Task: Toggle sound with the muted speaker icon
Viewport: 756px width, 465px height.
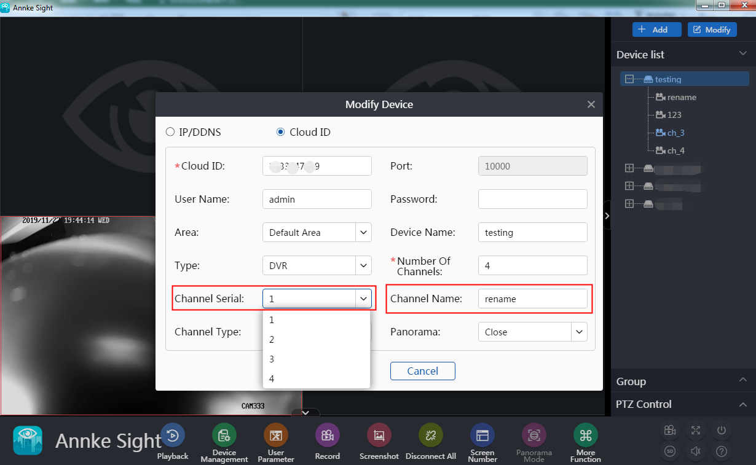Action: click(x=696, y=452)
